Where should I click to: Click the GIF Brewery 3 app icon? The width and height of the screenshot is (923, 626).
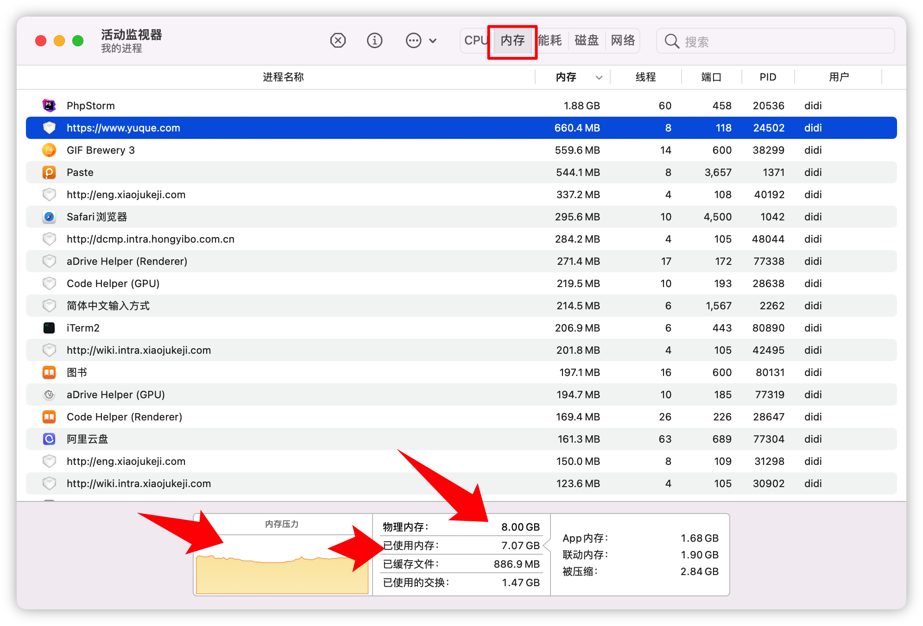click(x=49, y=150)
